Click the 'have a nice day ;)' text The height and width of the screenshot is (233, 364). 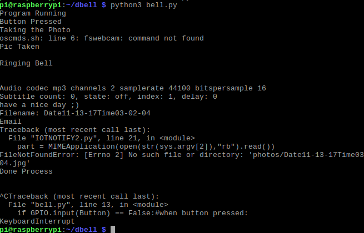[x=39, y=105]
